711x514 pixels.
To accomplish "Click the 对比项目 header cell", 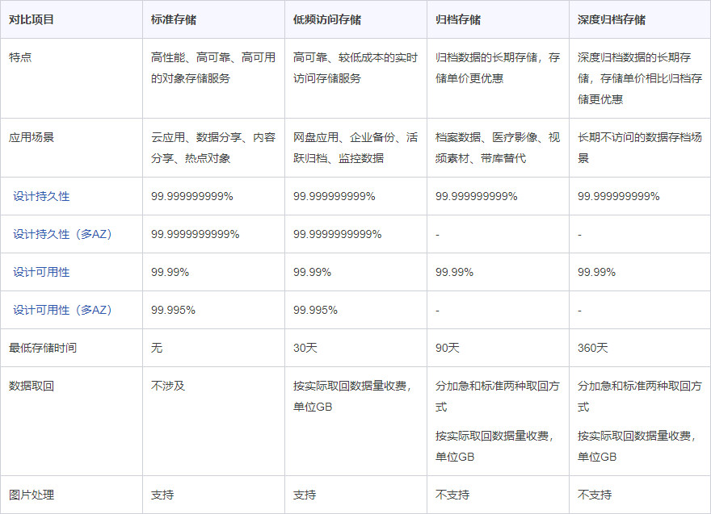I will [x=33, y=17].
